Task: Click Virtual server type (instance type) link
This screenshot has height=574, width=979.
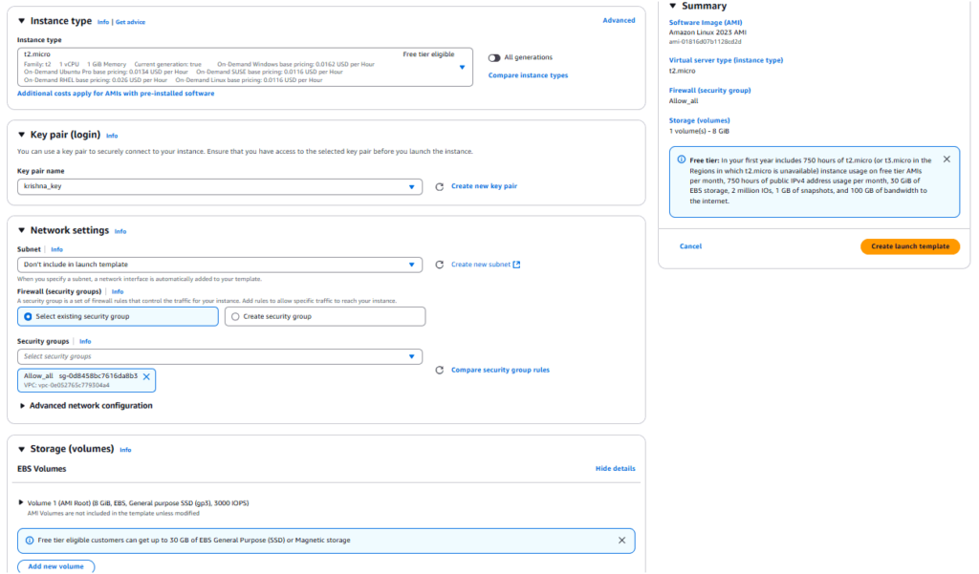Action: (726, 60)
